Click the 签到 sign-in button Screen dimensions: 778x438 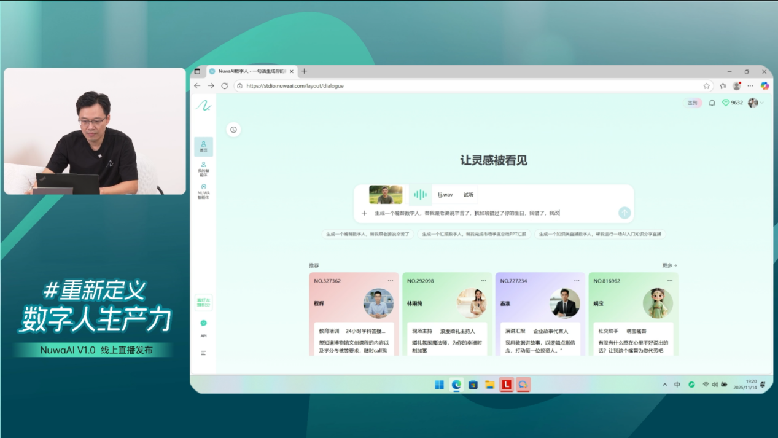(693, 103)
